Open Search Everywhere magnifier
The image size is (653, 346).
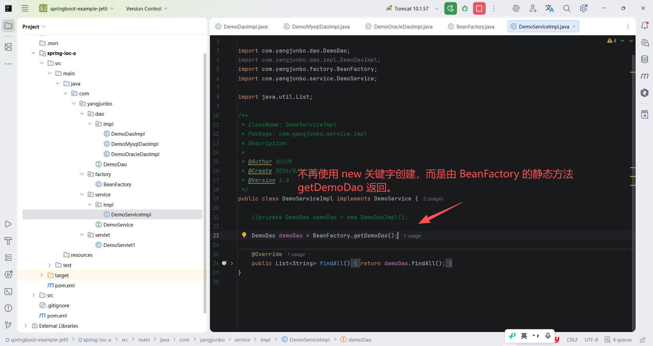567,8
